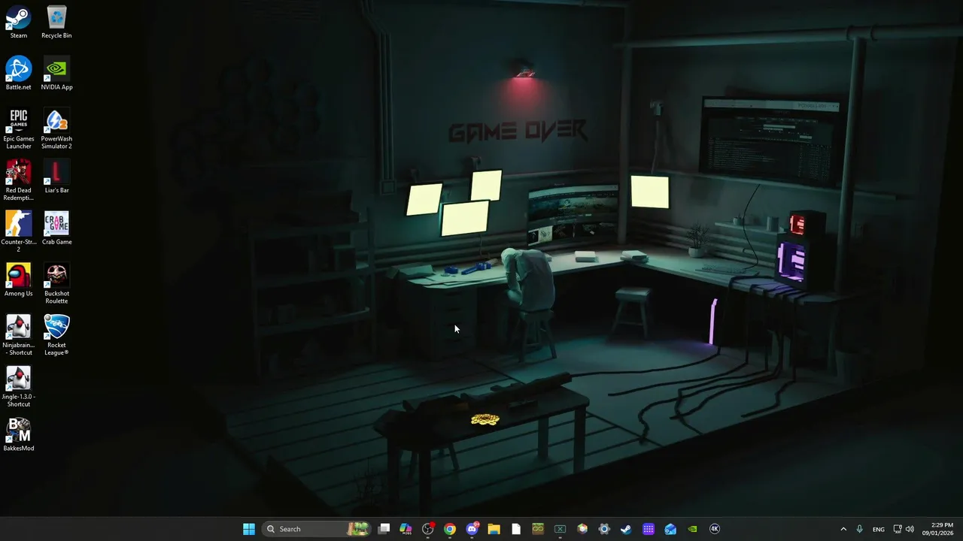Select the PowerWash Simulator 2 shortcut
This screenshot has height=541, width=963.
[56, 129]
